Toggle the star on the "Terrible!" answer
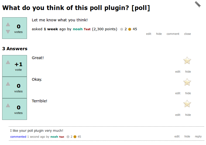 point(187,104)
